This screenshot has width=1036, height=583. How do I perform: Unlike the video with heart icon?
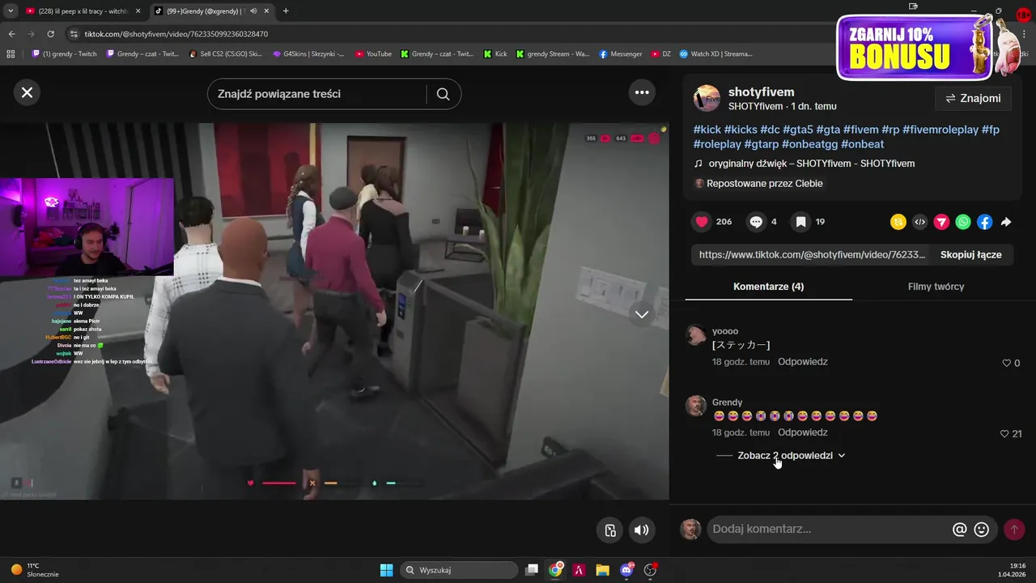click(x=702, y=222)
